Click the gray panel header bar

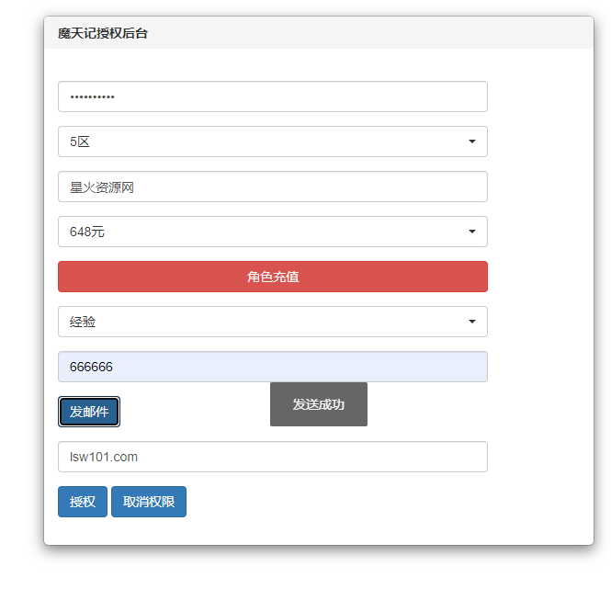click(368, 33)
